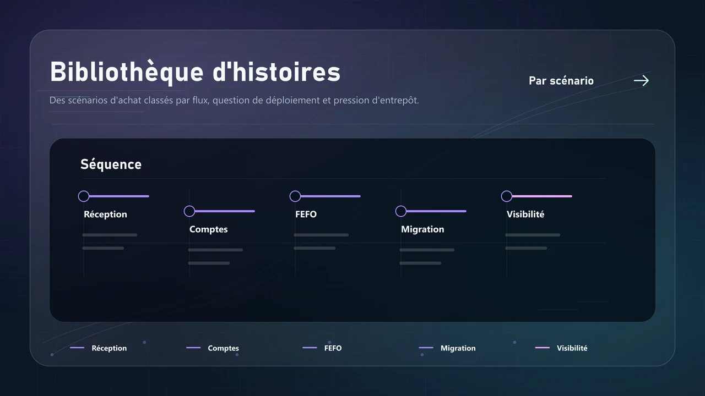
Task: Click the Visibilité legend entry at the bottom
Action: click(x=561, y=348)
